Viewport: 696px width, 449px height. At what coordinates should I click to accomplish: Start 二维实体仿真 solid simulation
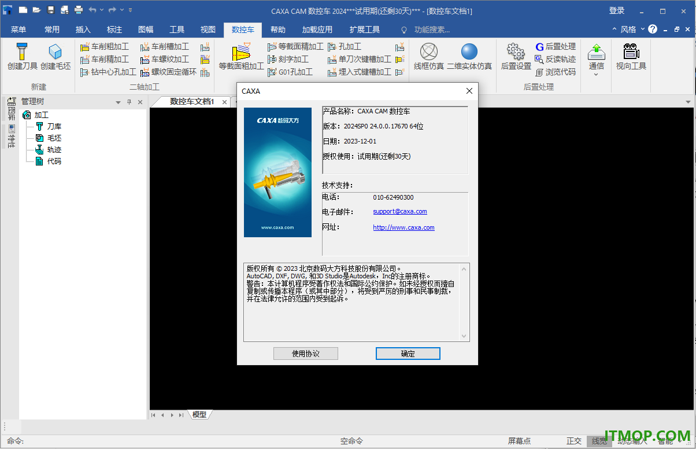tap(469, 57)
